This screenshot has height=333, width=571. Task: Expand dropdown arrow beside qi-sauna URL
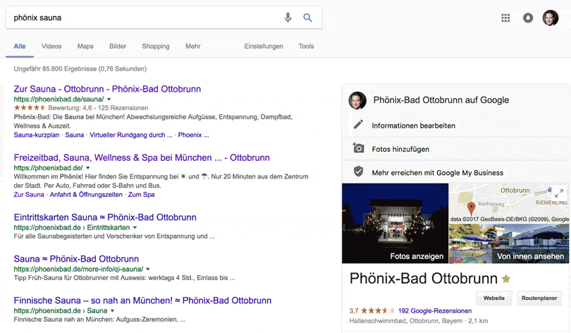click(148, 270)
